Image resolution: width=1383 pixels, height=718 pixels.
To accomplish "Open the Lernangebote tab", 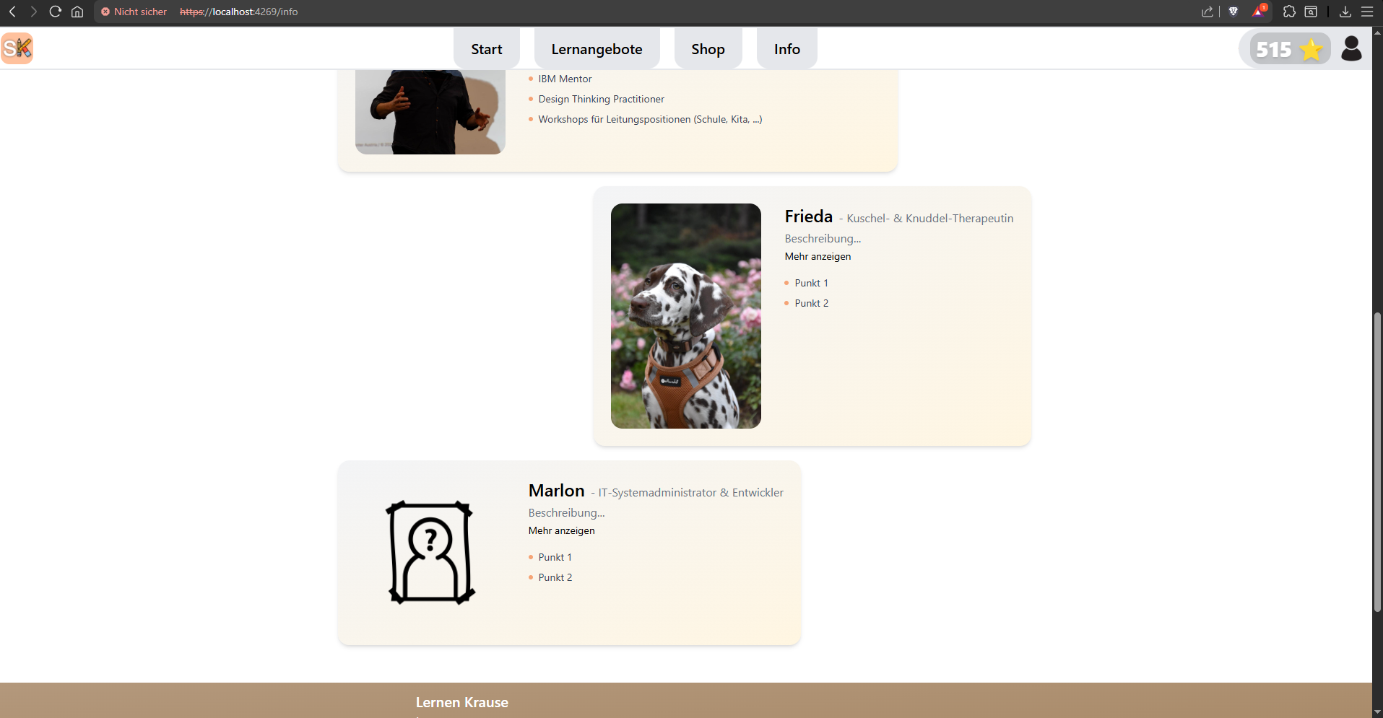I will (597, 49).
